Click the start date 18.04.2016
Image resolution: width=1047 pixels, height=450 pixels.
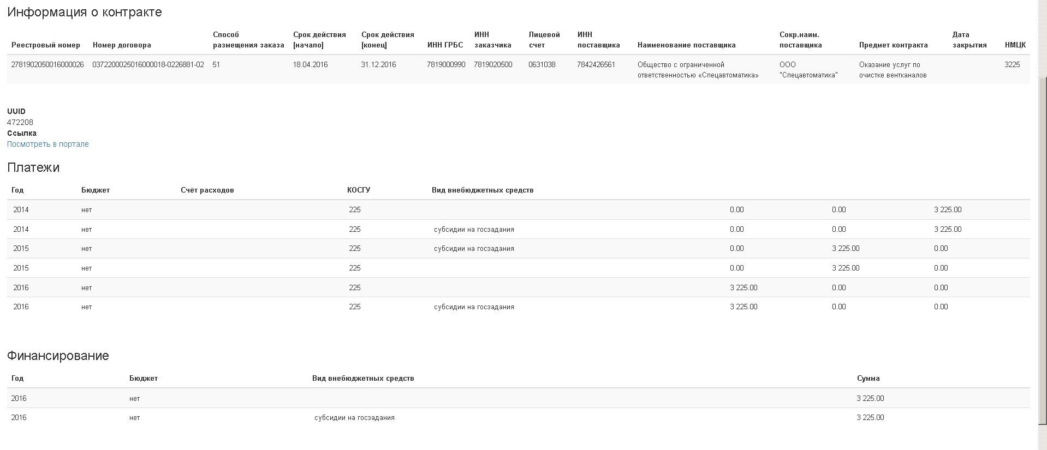point(310,64)
